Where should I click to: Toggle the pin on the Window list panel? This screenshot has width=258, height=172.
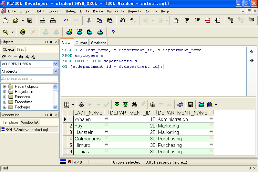(x=51, y=115)
